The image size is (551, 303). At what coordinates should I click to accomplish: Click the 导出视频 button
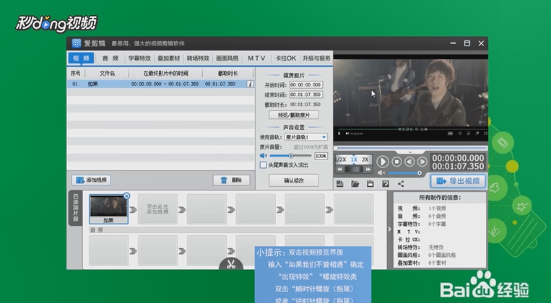tap(459, 181)
